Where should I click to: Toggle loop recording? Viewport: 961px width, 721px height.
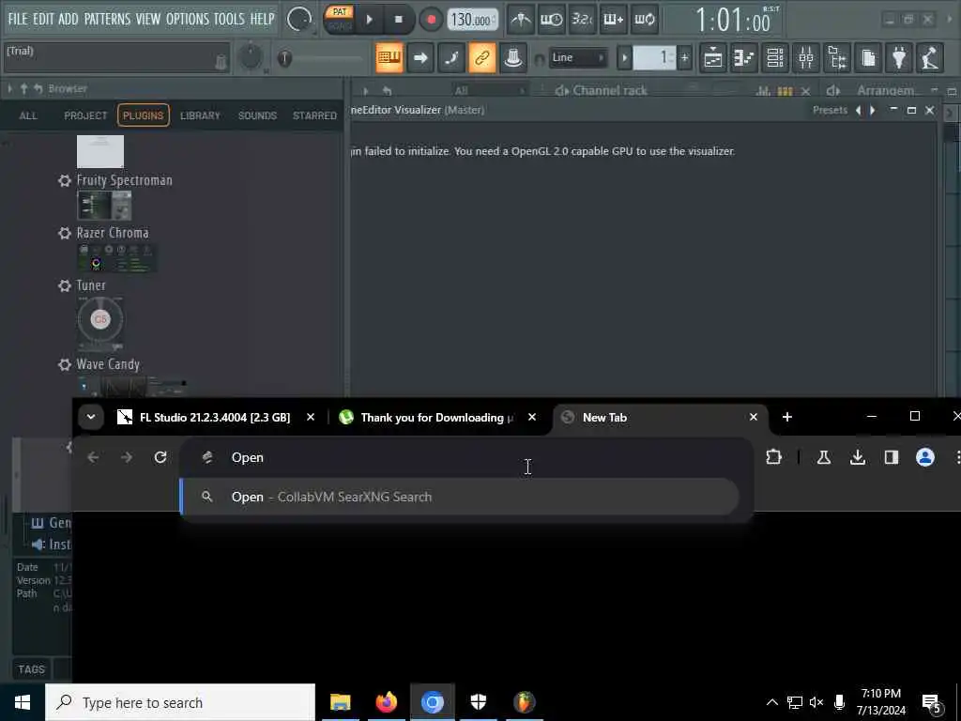[x=644, y=20]
